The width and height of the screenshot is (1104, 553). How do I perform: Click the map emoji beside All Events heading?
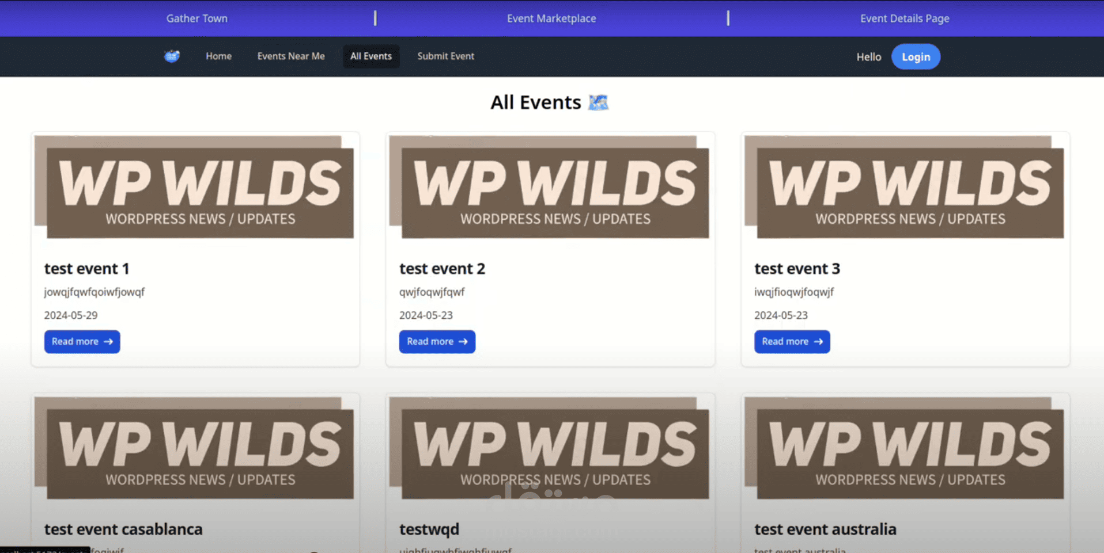click(598, 102)
